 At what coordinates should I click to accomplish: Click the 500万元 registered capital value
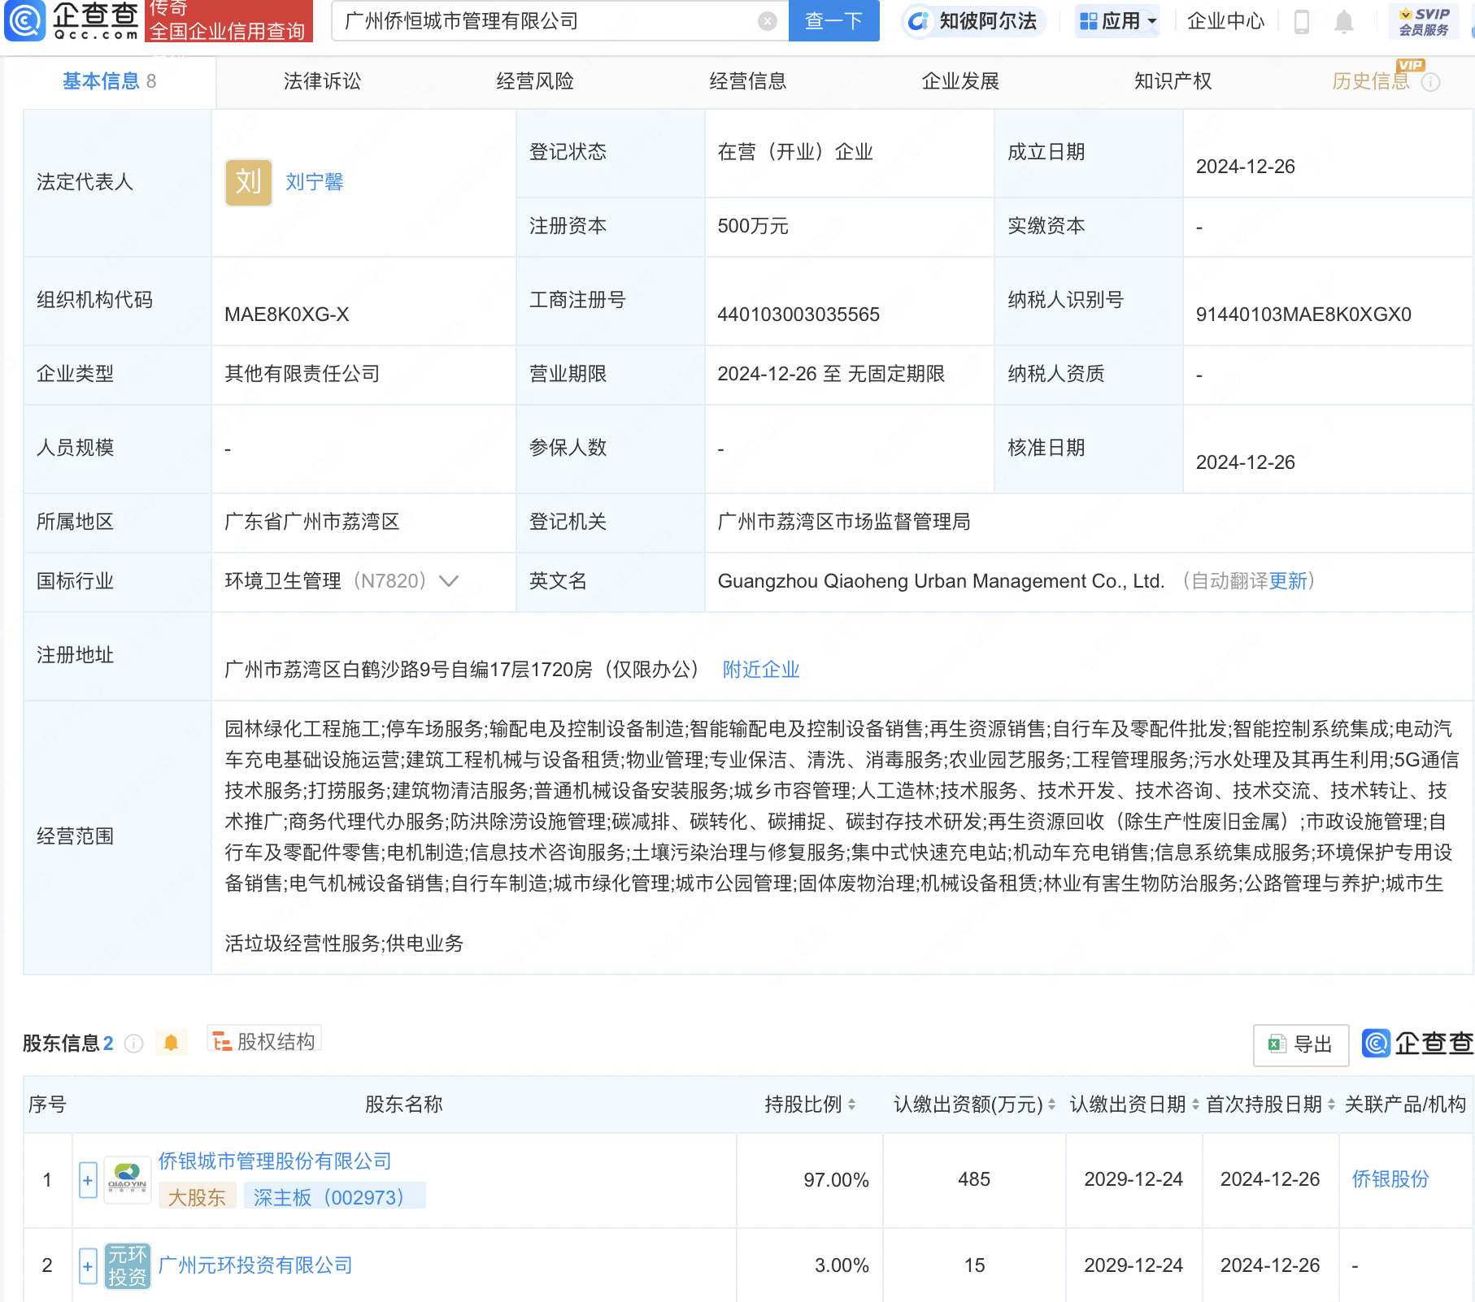click(753, 226)
